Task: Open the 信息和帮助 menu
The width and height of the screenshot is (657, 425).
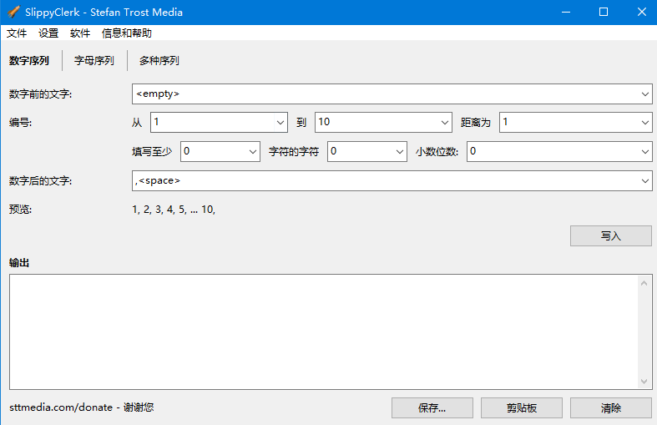Action: point(127,33)
